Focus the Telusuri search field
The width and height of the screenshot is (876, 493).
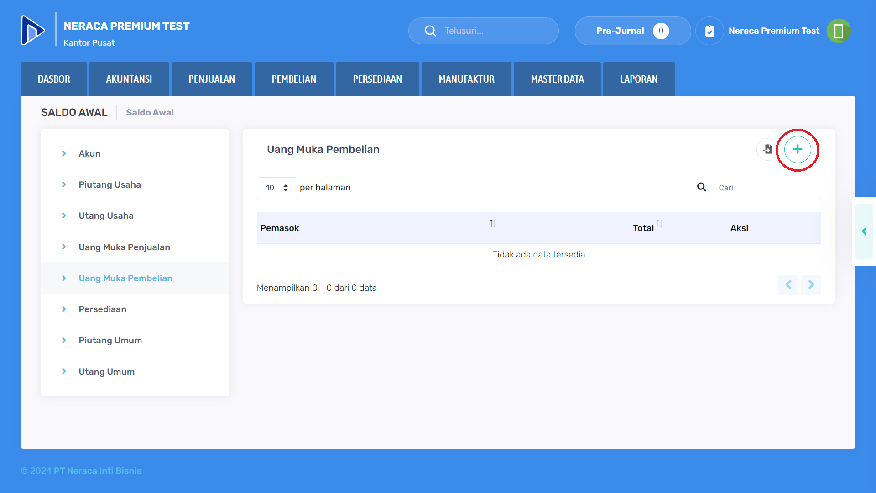click(484, 31)
